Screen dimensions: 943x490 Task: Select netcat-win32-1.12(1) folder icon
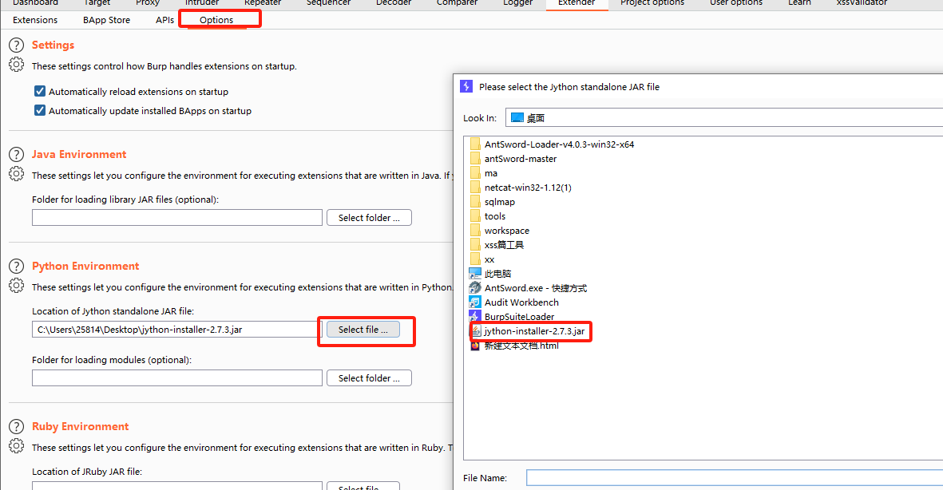click(475, 188)
